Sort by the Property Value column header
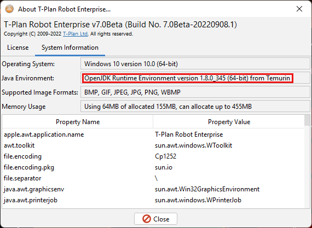The height and width of the screenshot is (228, 312). (229, 121)
